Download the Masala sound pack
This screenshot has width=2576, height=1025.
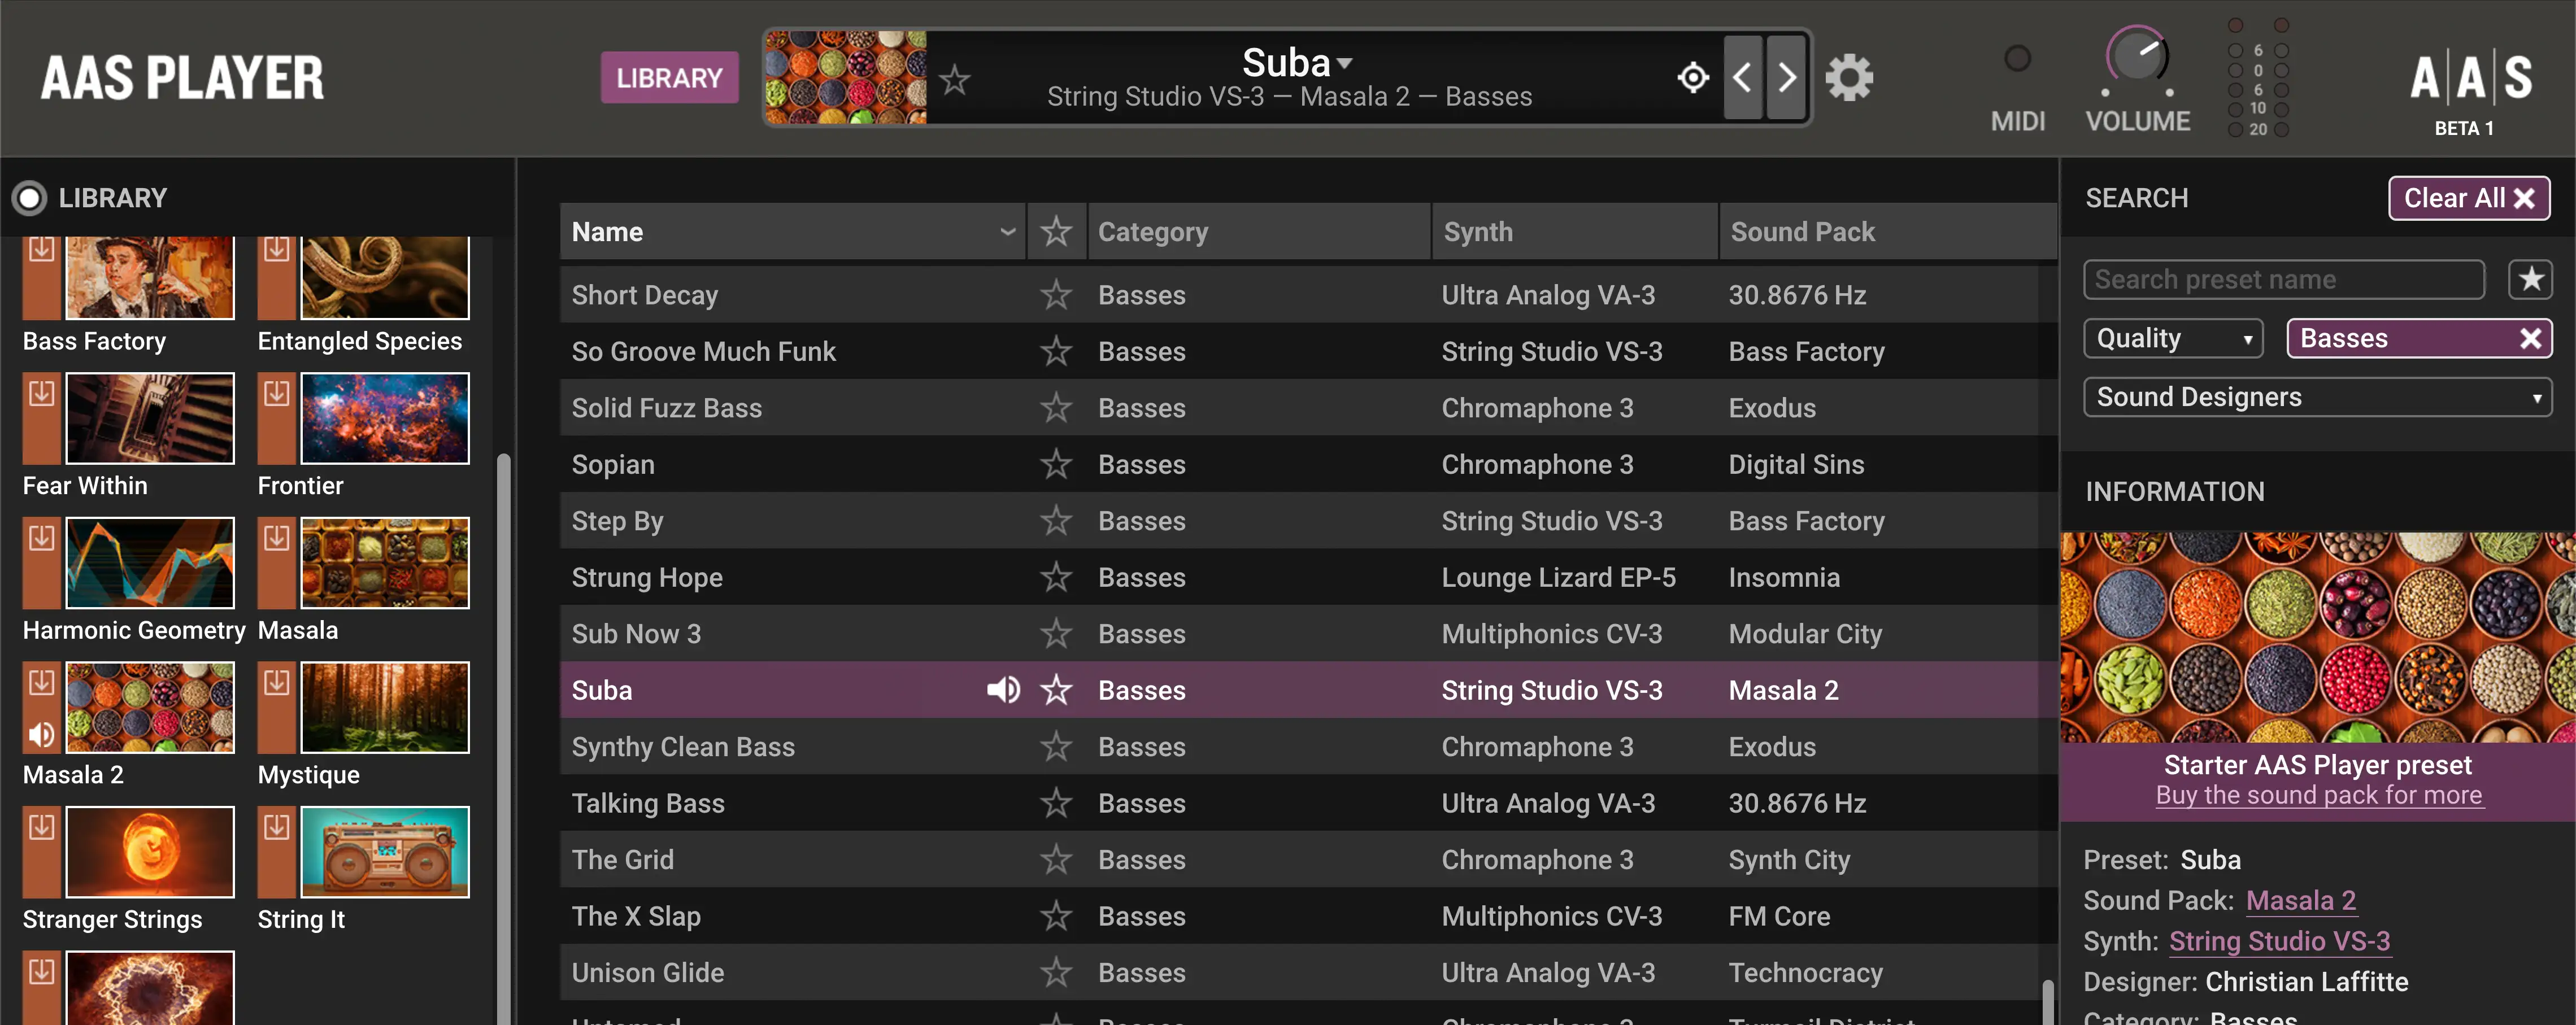click(276, 538)
